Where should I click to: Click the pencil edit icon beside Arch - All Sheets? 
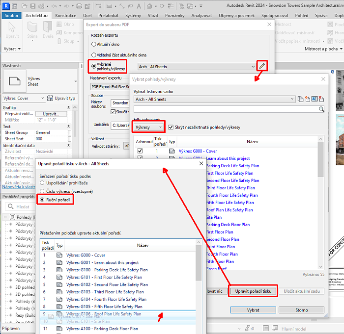[262, 66]
